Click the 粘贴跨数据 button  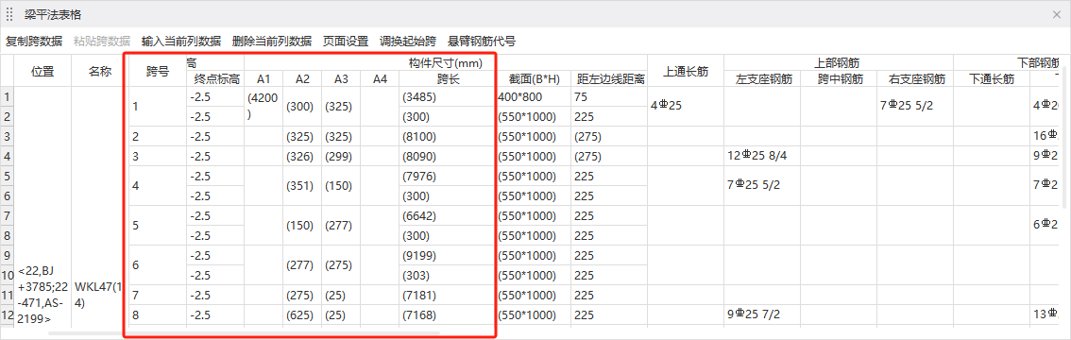point(102,41)
